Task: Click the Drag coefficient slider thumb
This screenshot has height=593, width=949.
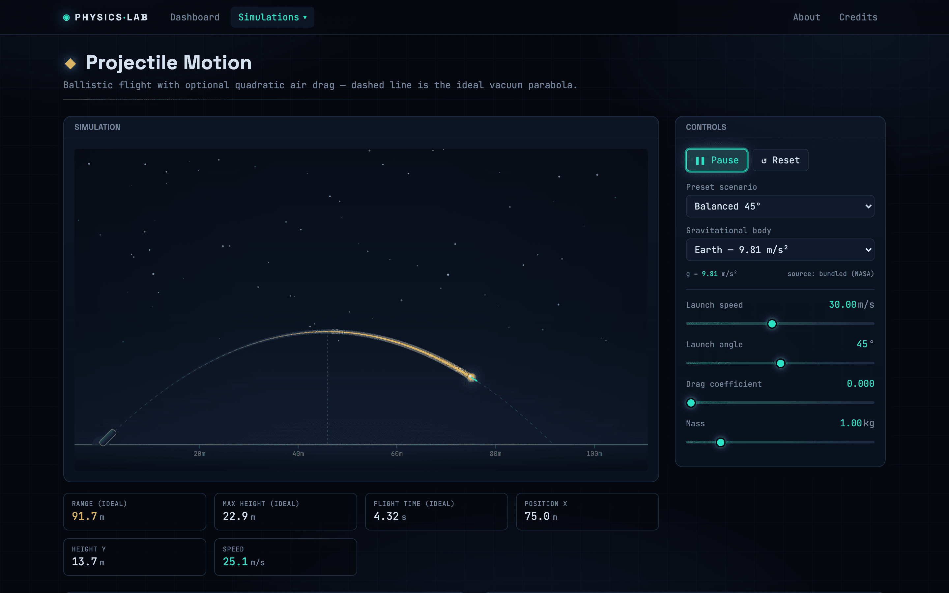Action: pyautogui.click(x=691, y=403)
